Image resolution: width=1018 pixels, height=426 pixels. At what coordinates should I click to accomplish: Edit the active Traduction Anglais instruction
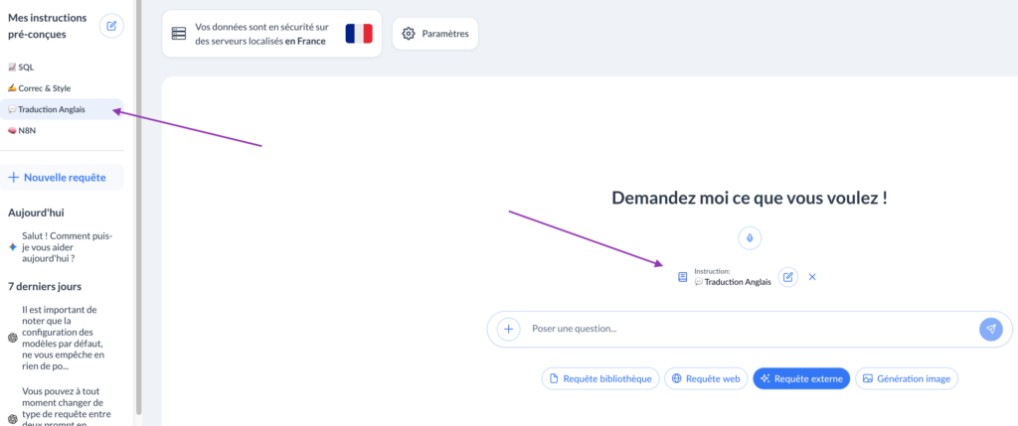[x=787, y=277]
